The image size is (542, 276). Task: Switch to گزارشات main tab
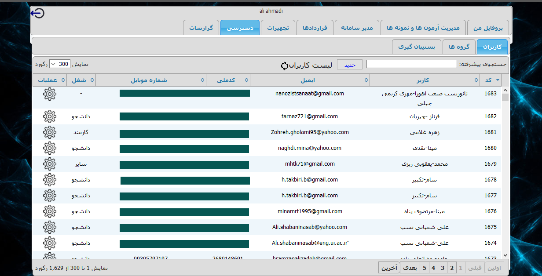pyautogui.click(x=201, y=28)
